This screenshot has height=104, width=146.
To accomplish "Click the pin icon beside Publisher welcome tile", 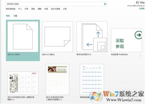I will (141, 56).
